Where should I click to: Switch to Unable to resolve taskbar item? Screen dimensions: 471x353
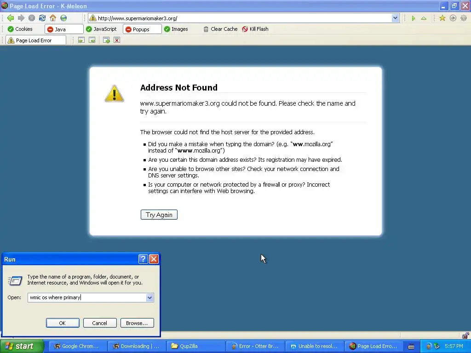(315, 346)
